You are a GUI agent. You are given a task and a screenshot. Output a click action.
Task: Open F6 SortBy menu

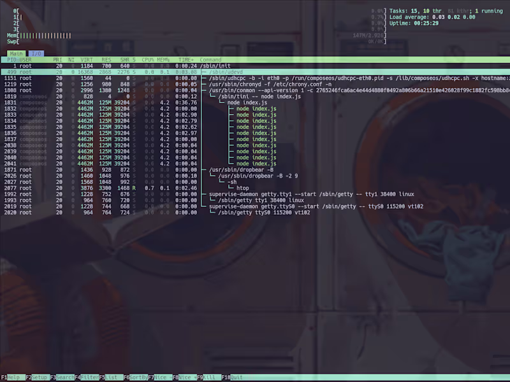136,377
